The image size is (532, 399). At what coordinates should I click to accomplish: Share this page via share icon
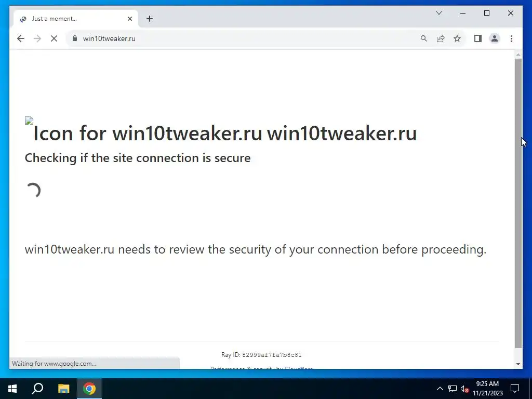click(x=441, y=38)
